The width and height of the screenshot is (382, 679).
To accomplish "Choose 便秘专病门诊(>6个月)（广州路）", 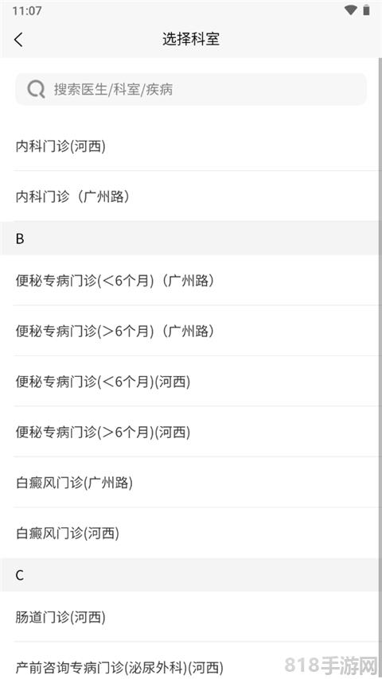I will point(191,331).
